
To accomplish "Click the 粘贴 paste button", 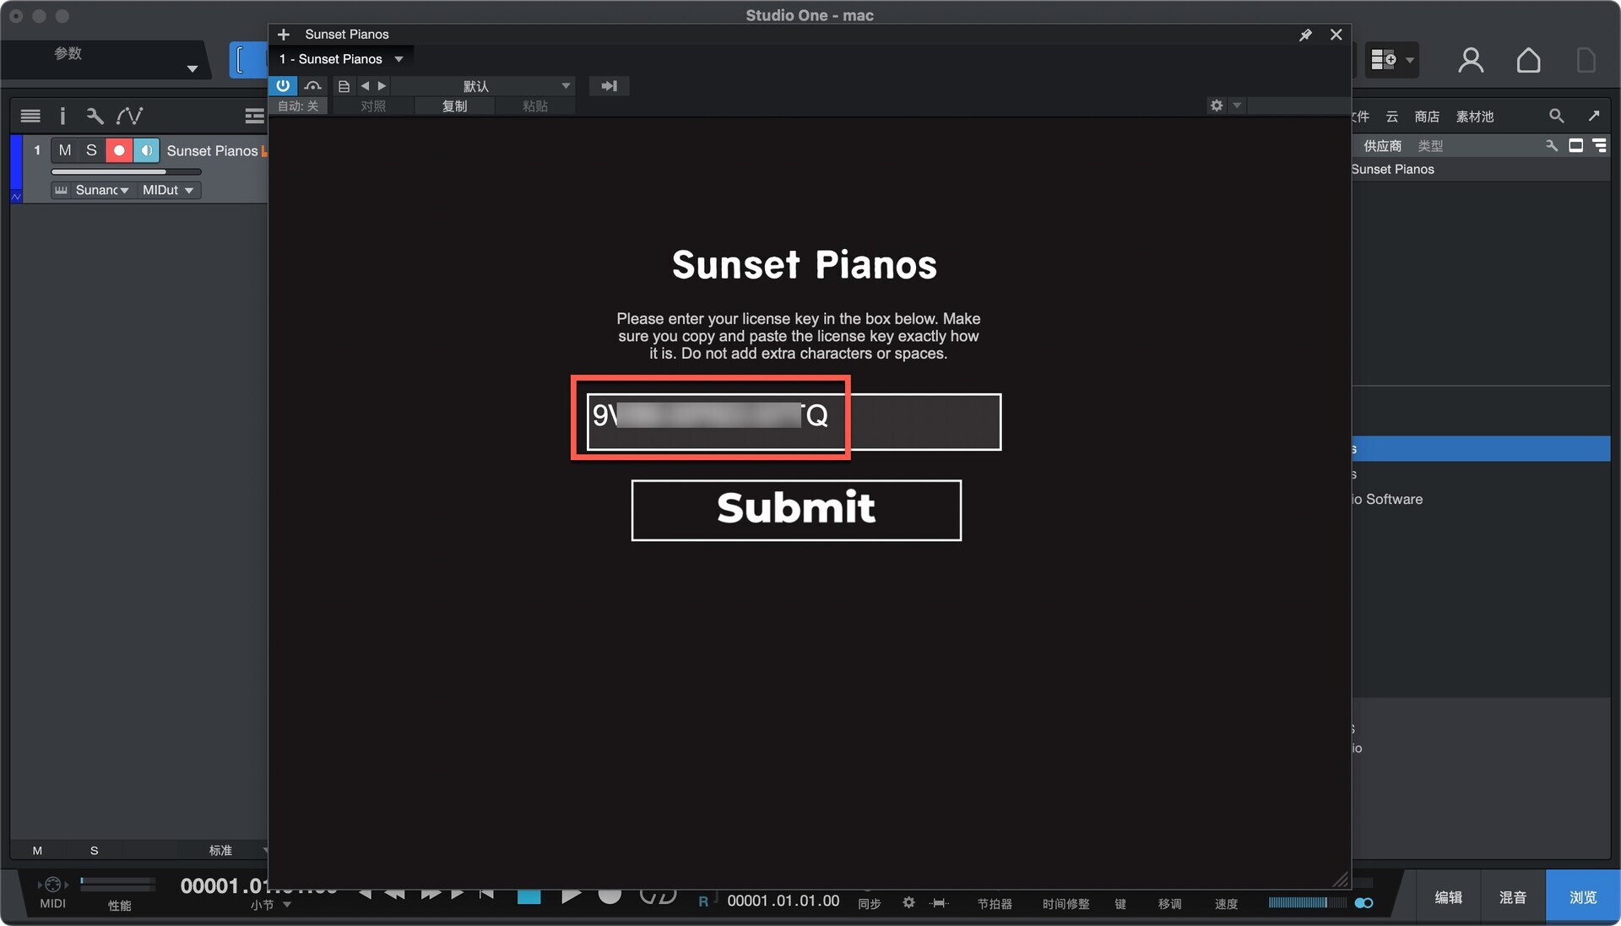I will coord(535,106).
